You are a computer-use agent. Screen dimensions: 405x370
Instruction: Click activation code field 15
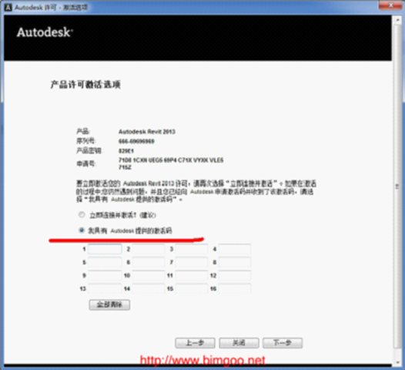pos(192,288)
